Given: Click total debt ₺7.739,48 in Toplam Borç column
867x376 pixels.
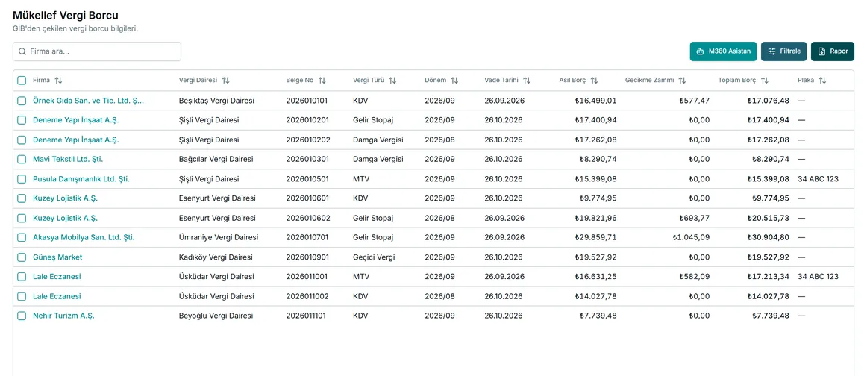Looking at the screenshot, I should 770,316.
